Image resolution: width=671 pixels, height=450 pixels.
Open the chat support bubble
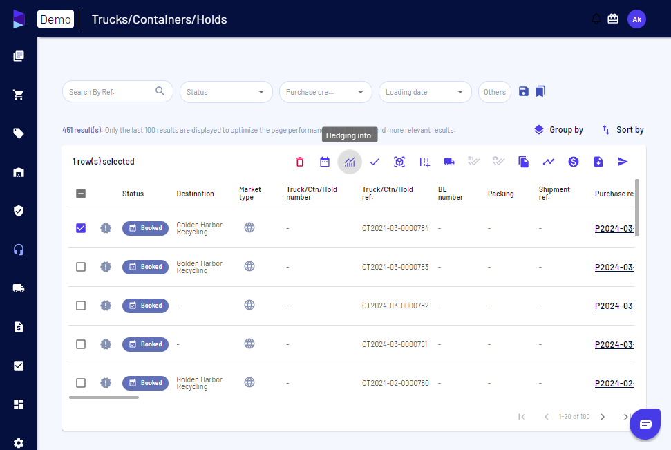pos(645,424)
